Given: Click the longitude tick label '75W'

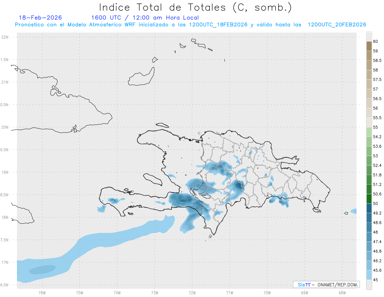Looking at the screenshot, I should tap(79, 293).
